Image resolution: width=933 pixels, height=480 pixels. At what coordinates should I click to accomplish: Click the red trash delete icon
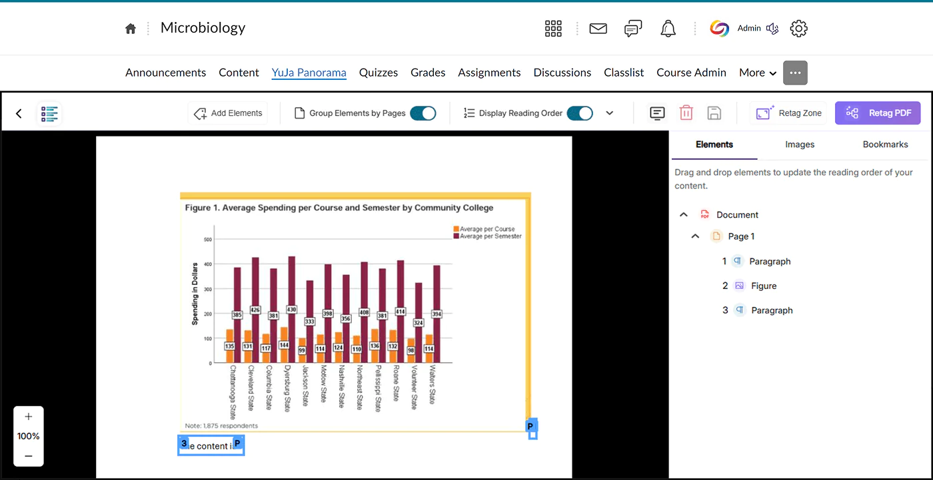[686, 113]
